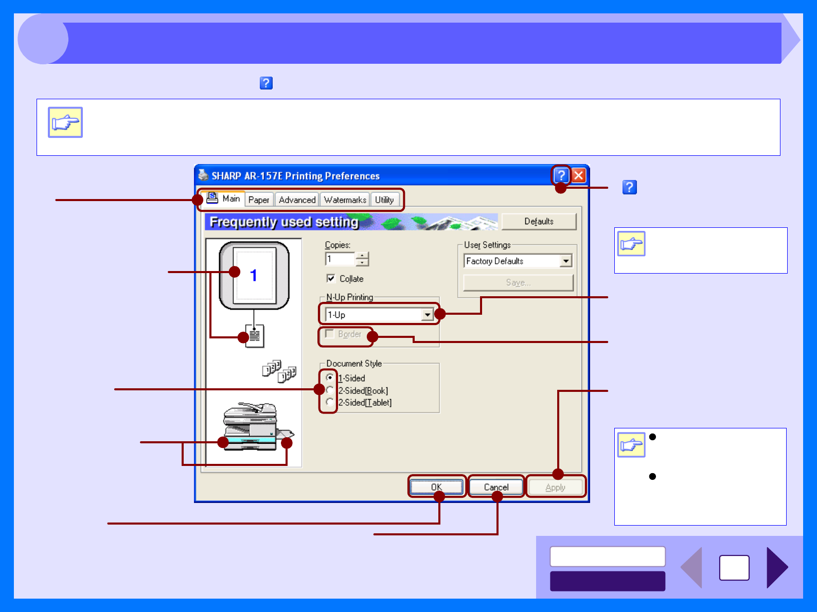The image size is (817, 612).
Task: Toggle the Border checkbox
Action: pyautogui.click(x=330, y=334)
